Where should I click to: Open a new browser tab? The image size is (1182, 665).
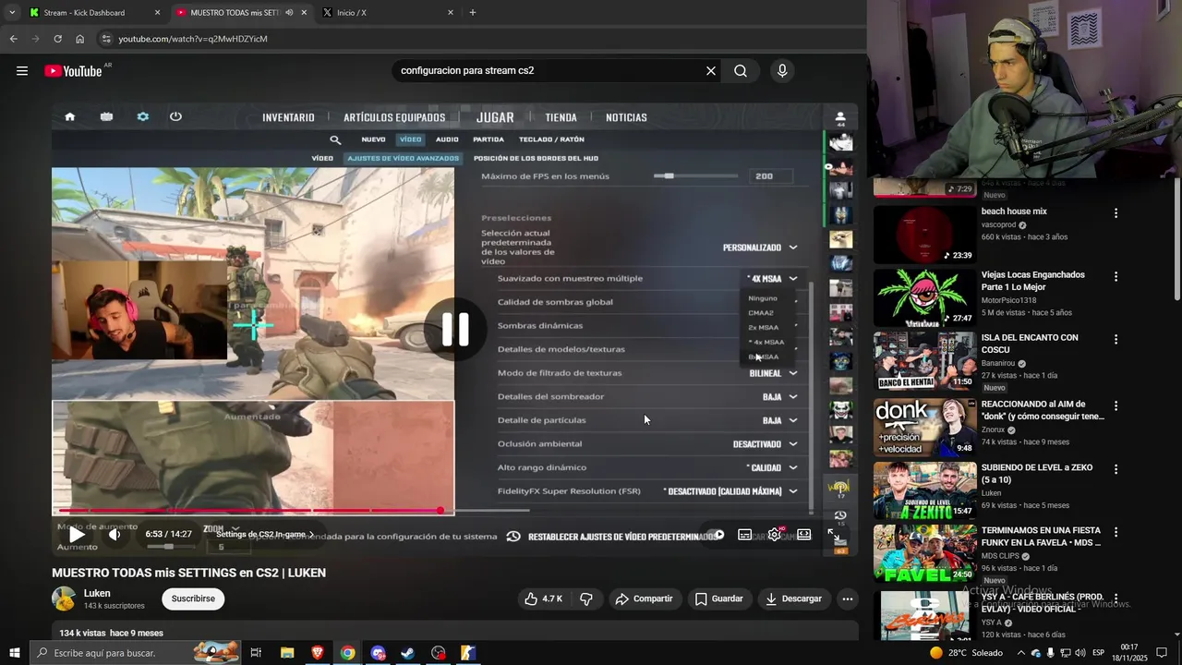click(x=473, y=13)
